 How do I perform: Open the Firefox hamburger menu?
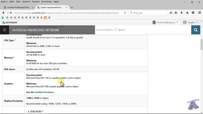click(200, 13)
